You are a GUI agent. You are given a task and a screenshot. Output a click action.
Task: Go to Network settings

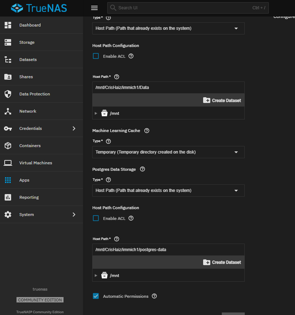point(41,111)
